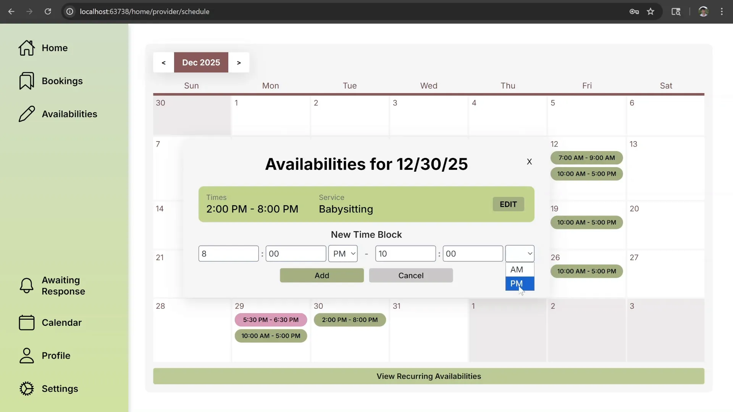Expand the start time AM/PM dropdown
The height and width of the screenshot is (412, 733).
pyautogui.click(x=343, y=254)
